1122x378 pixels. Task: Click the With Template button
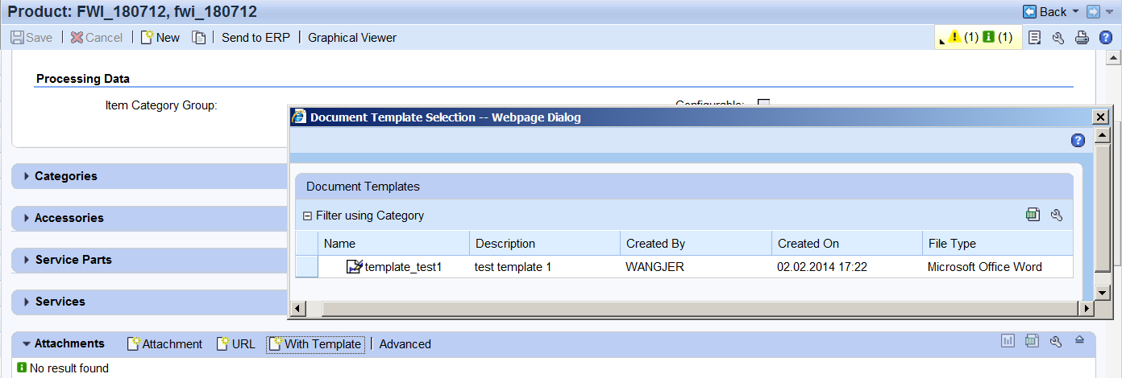[x=315, y=343]
